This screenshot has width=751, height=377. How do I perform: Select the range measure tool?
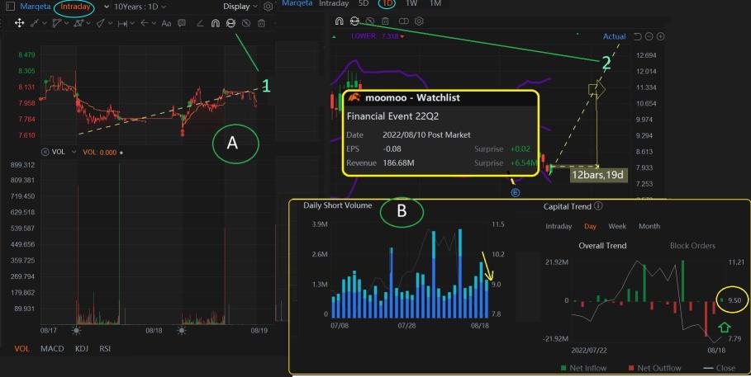[x=122, y=23]
